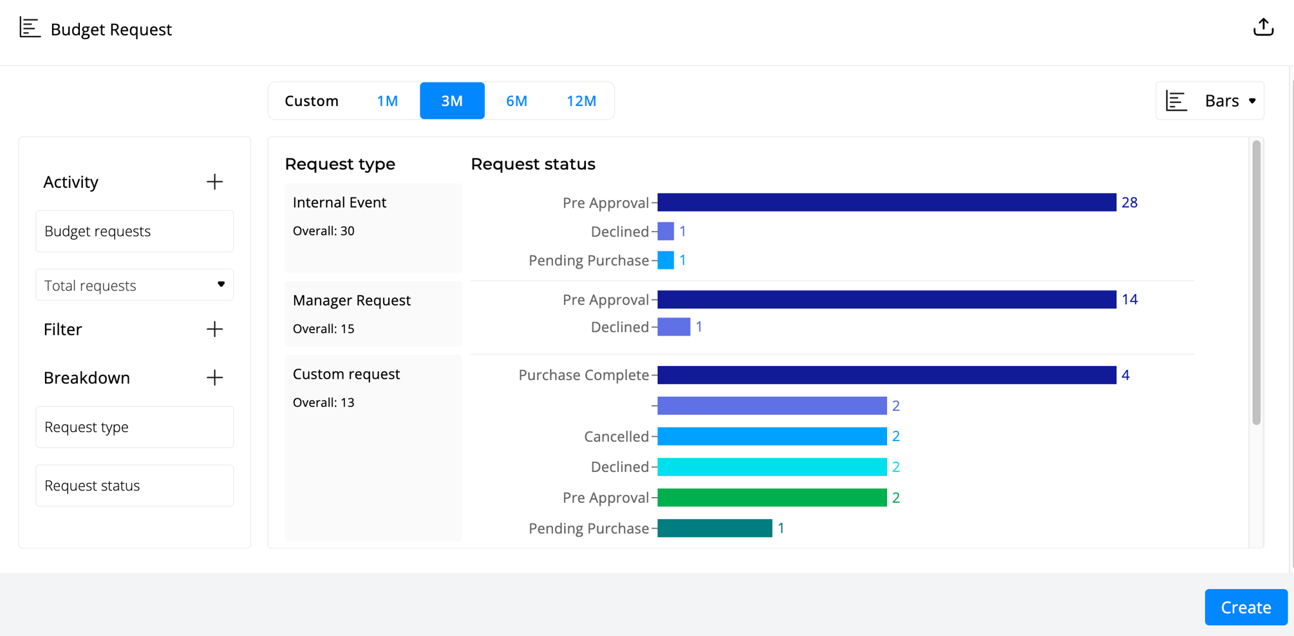
Task: Click the Cancelled bar
Action: click(x=772, y=436)
